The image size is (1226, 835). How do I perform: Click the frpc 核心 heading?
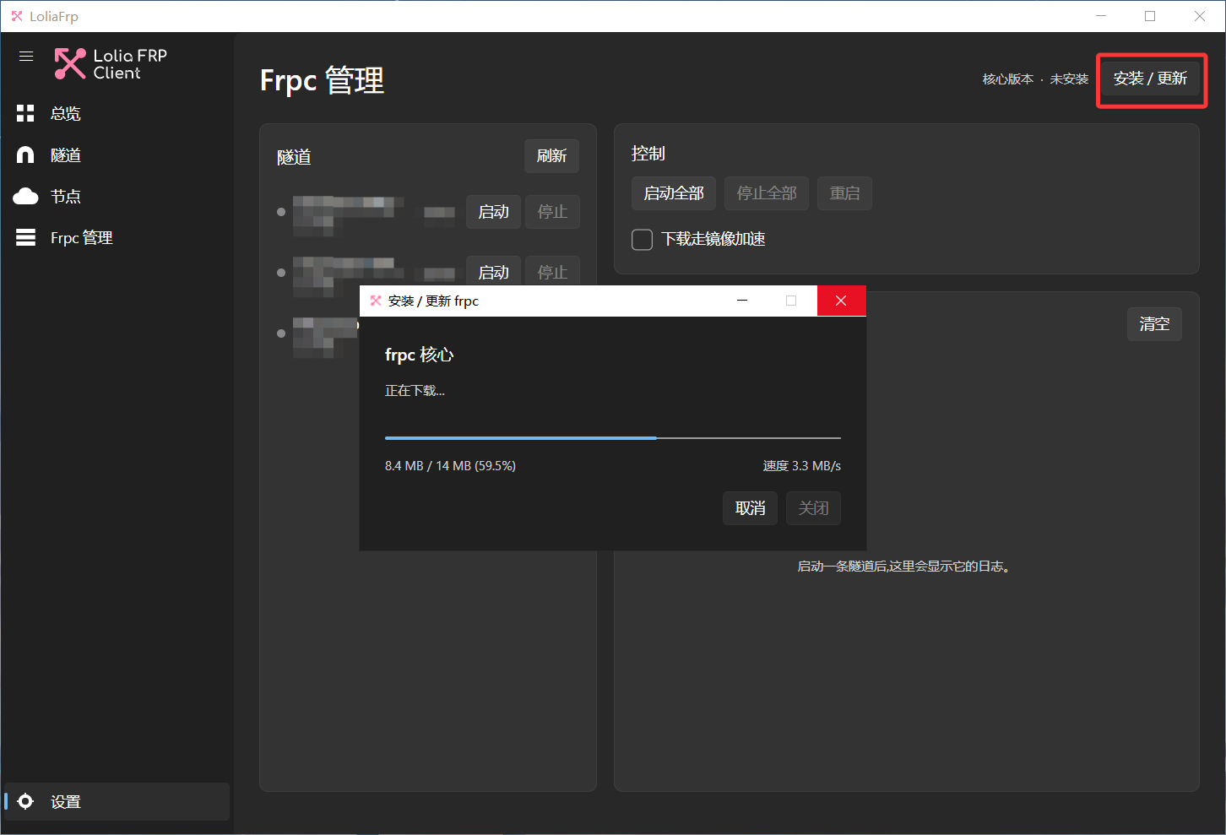coord(419,355)
